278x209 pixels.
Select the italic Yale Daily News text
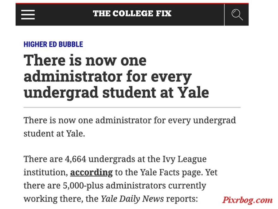(132, 199)
